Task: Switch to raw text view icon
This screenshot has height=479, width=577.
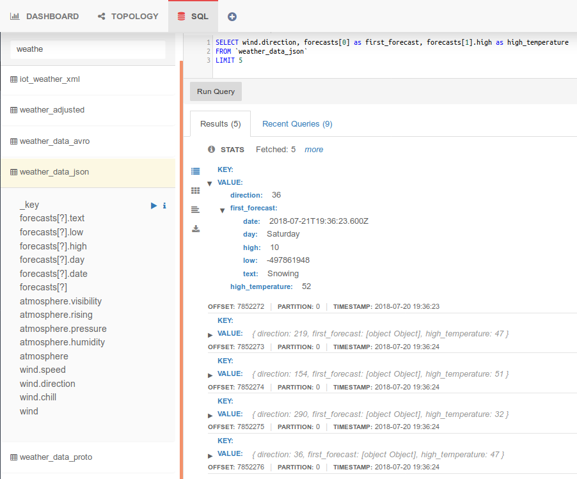Action: tap(195, 210)
